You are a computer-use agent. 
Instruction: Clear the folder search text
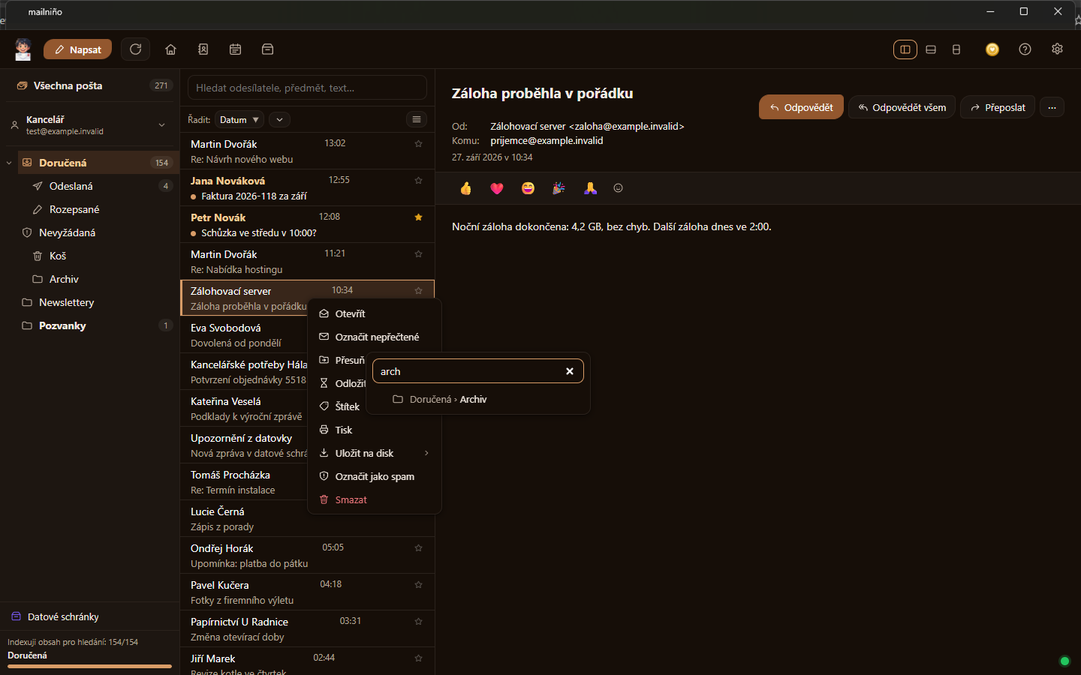coord(570,371)
